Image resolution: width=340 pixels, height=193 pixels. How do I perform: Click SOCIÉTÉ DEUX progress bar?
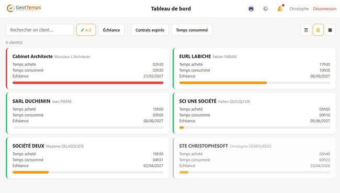(88, 172)
